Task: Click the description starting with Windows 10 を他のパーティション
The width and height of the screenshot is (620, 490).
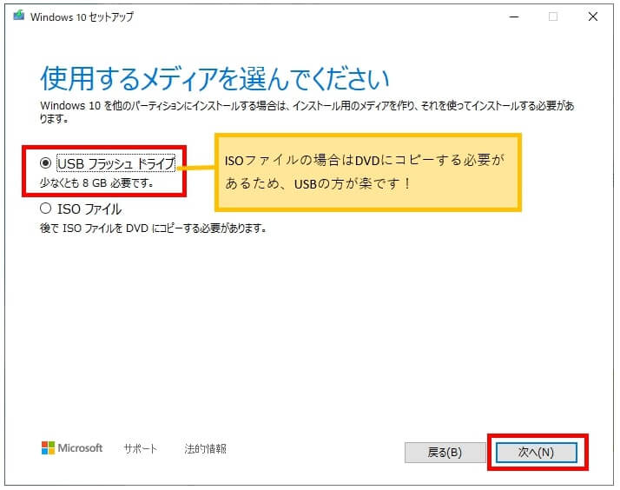Action: pos(307,112)
